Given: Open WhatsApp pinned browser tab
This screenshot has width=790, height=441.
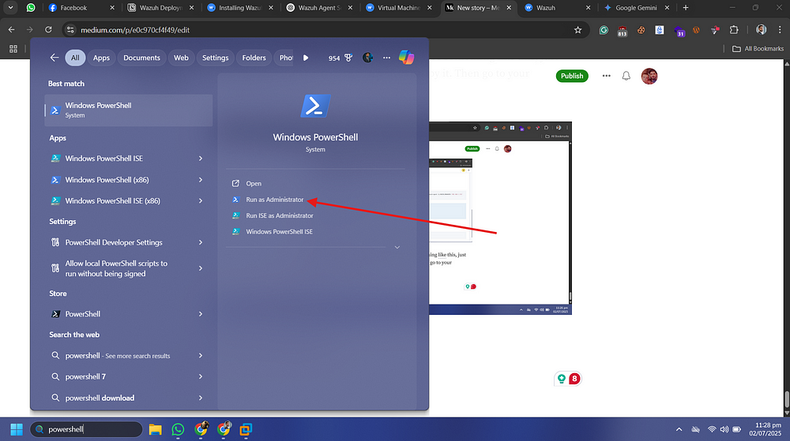Looking at the screenshot, I should 31,8.
